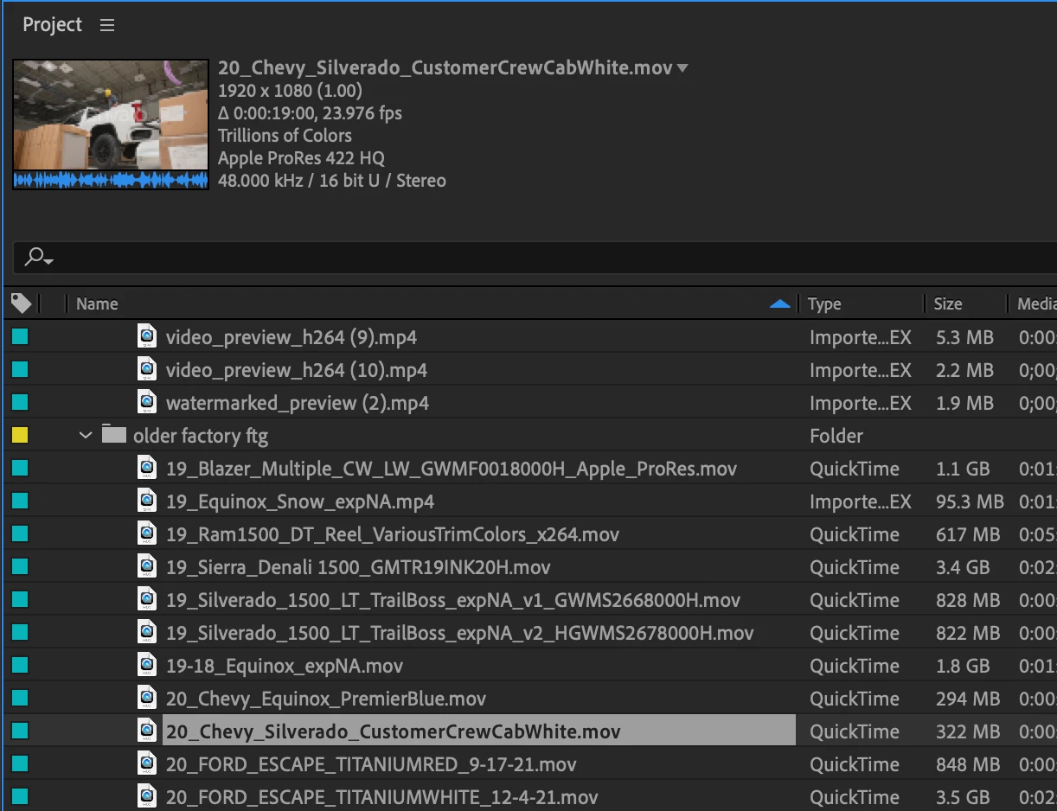Select 20_FORD_ESCAPE_TITANIUMRED_9-17-21.mov

click(371, 764)
